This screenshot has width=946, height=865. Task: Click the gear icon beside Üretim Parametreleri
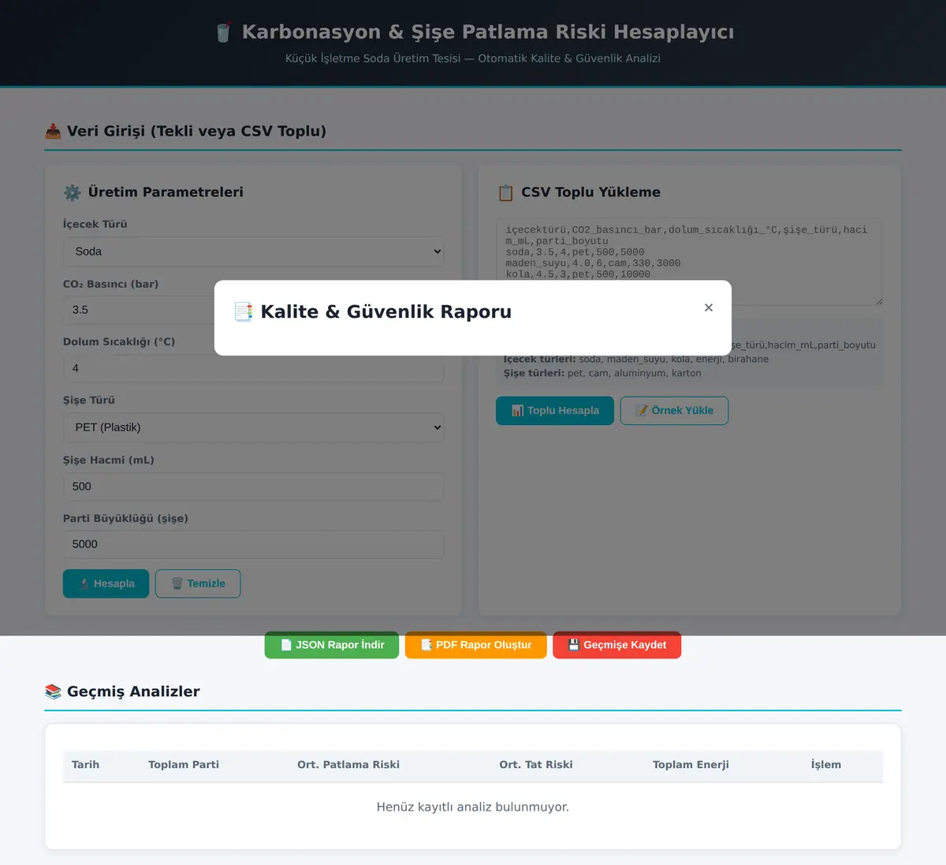click(x=73, y=192)
